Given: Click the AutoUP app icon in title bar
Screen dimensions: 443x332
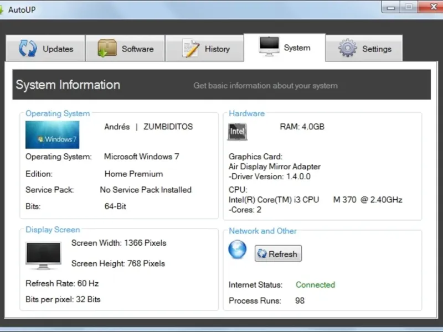Looking at the screenshot, I should (2, 10).
